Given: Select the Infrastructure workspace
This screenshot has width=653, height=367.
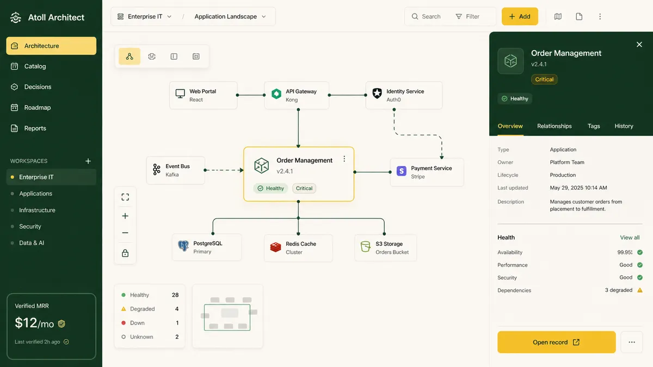Looking at the screenshot, I should (x=51, y=210).
